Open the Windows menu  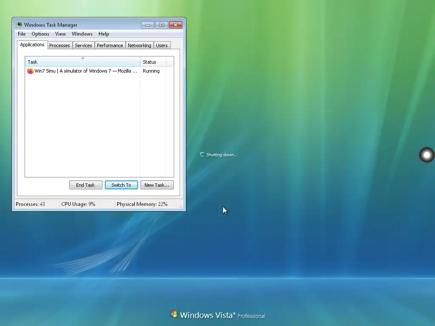coord(82,34)
